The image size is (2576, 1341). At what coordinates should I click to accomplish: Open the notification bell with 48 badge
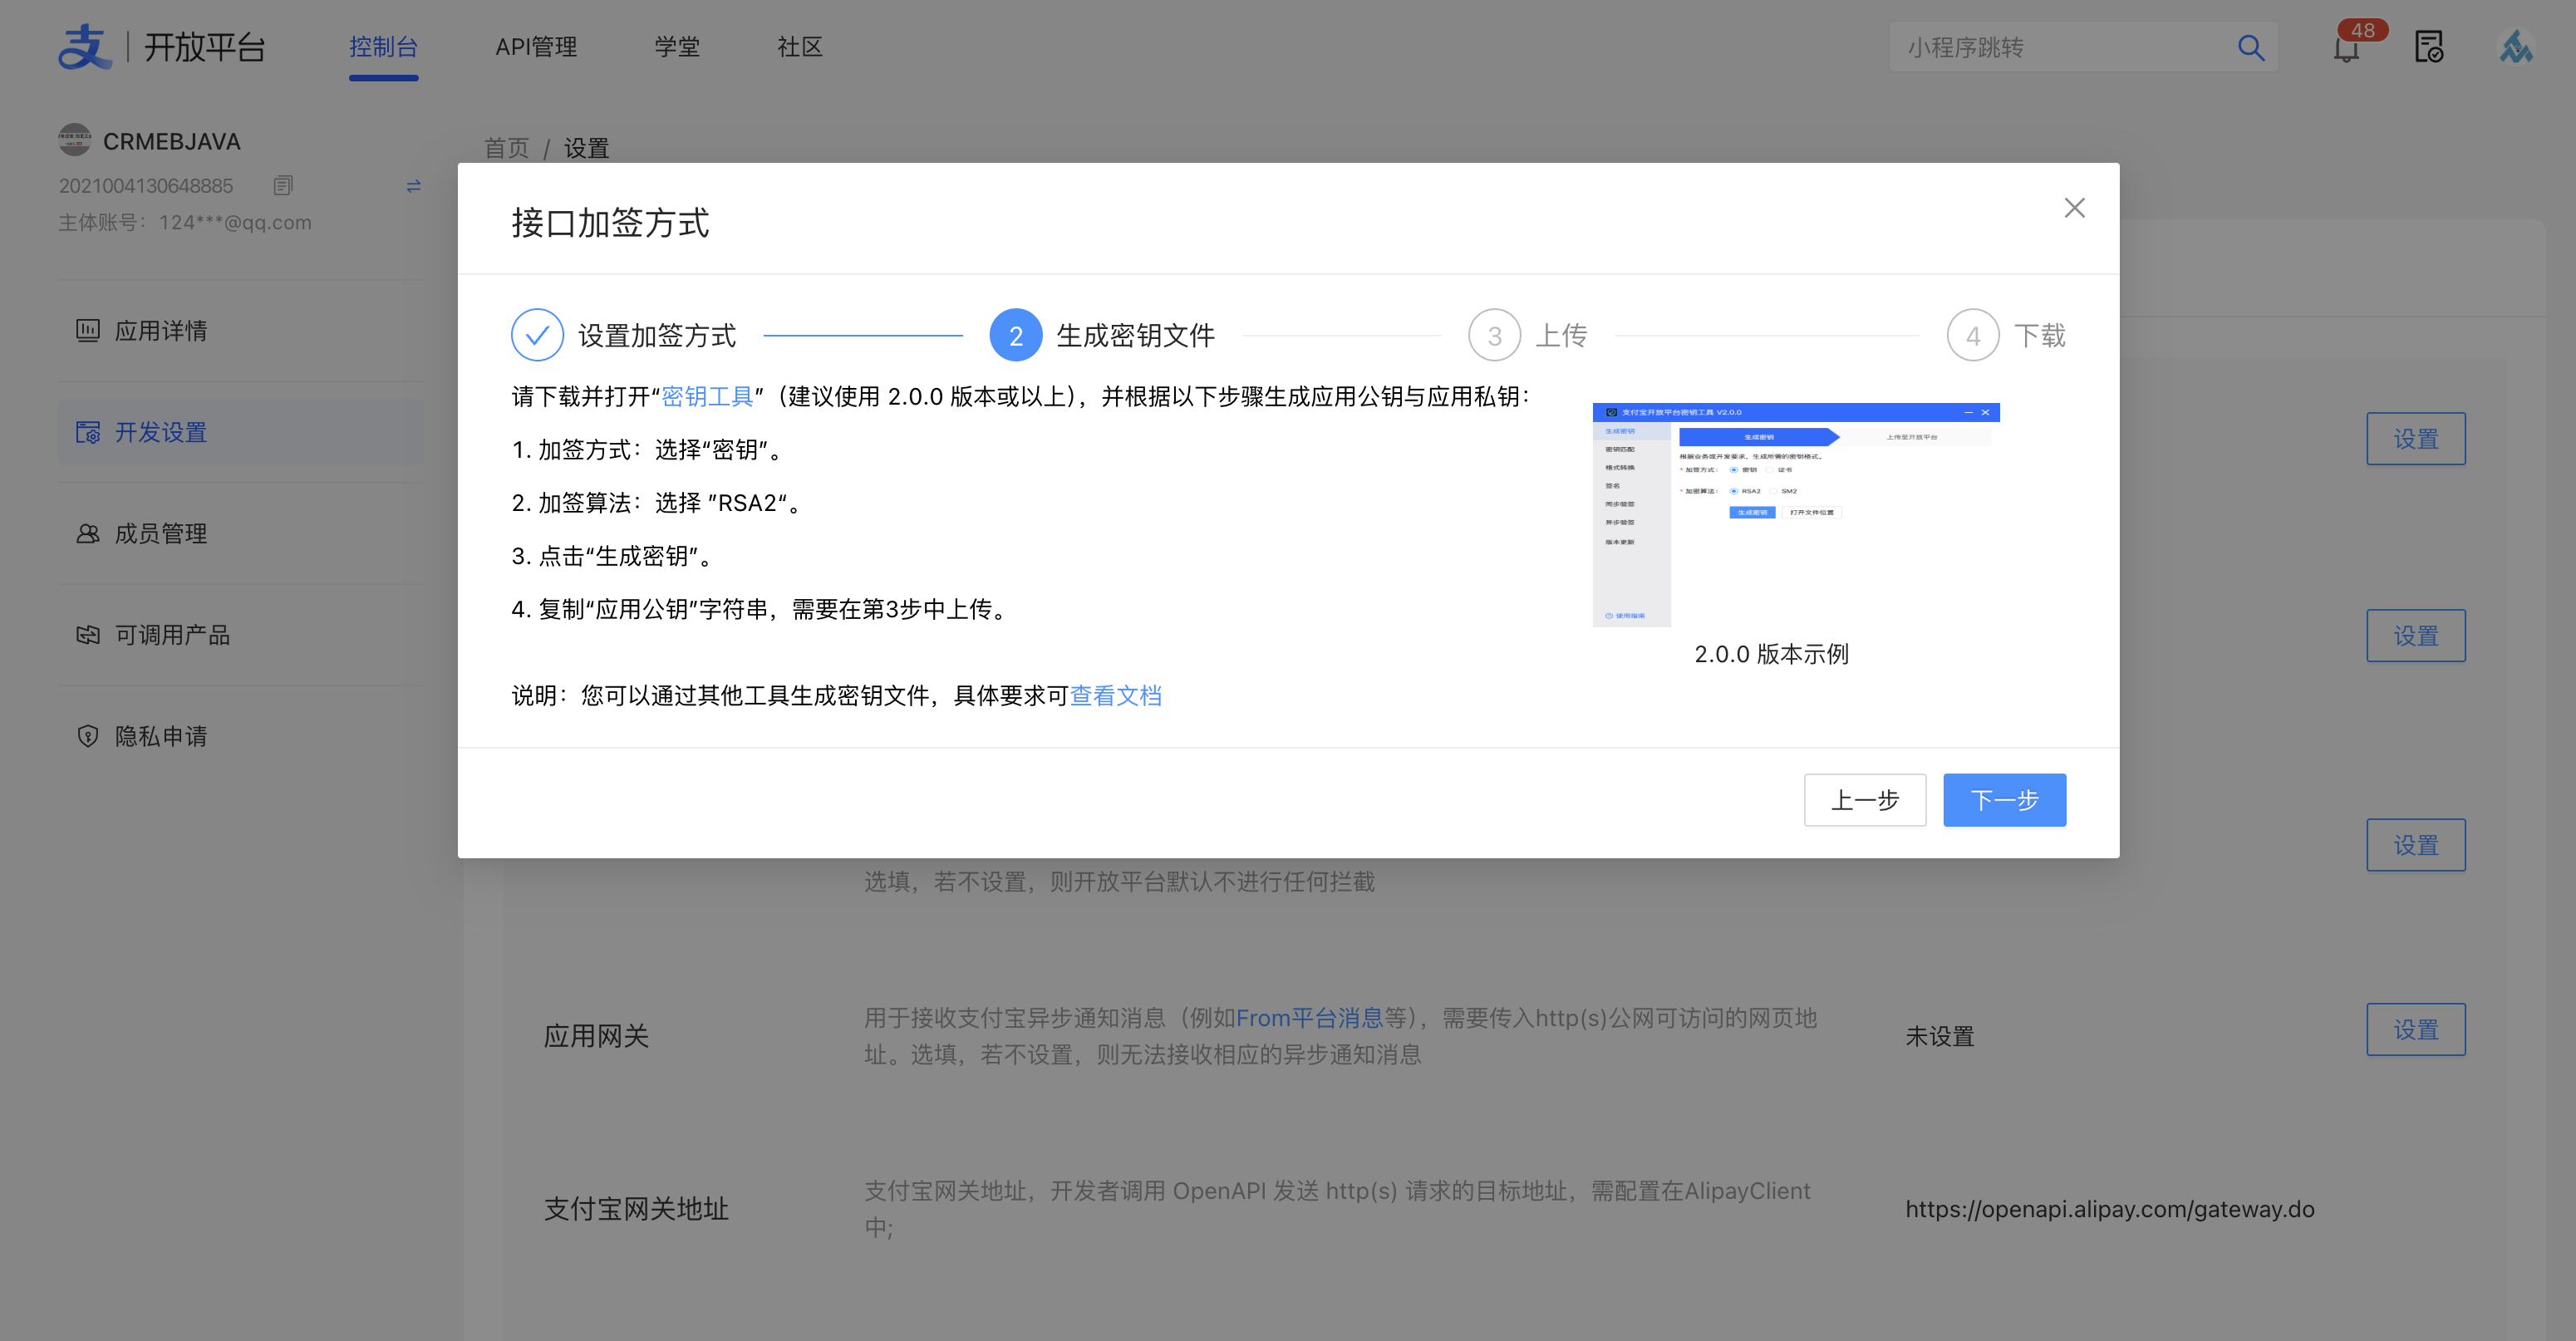2346,48
